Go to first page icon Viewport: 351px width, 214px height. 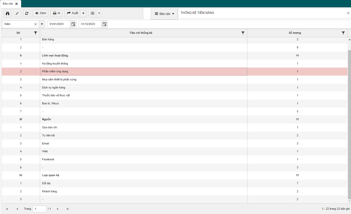(x=7, y=209)
